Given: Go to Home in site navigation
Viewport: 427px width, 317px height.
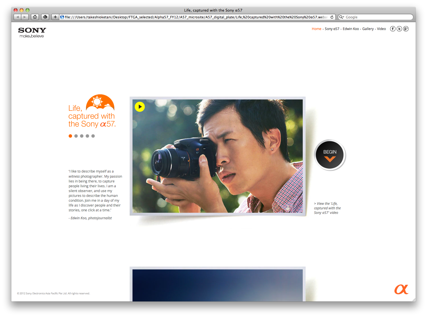Looking at the screenshot, I should [x=316, y=29].
